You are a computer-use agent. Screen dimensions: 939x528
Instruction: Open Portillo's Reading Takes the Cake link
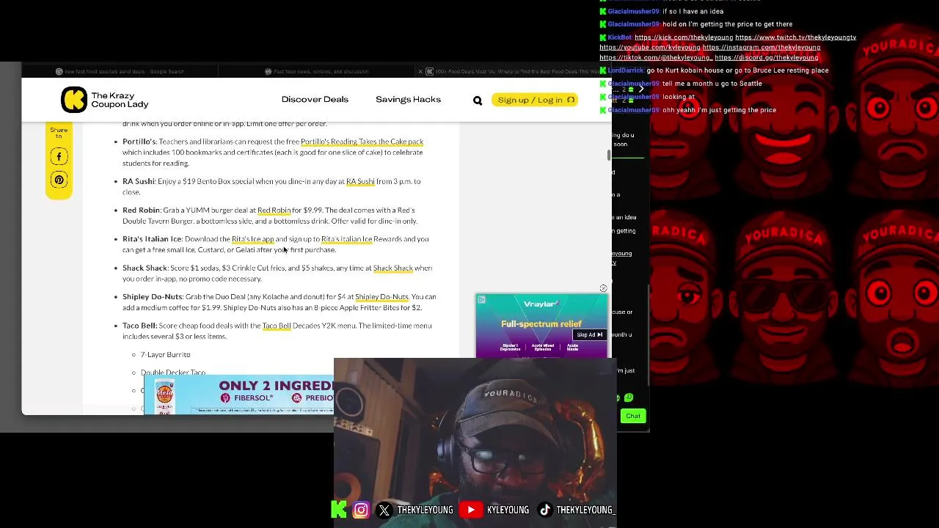(362, 142)
